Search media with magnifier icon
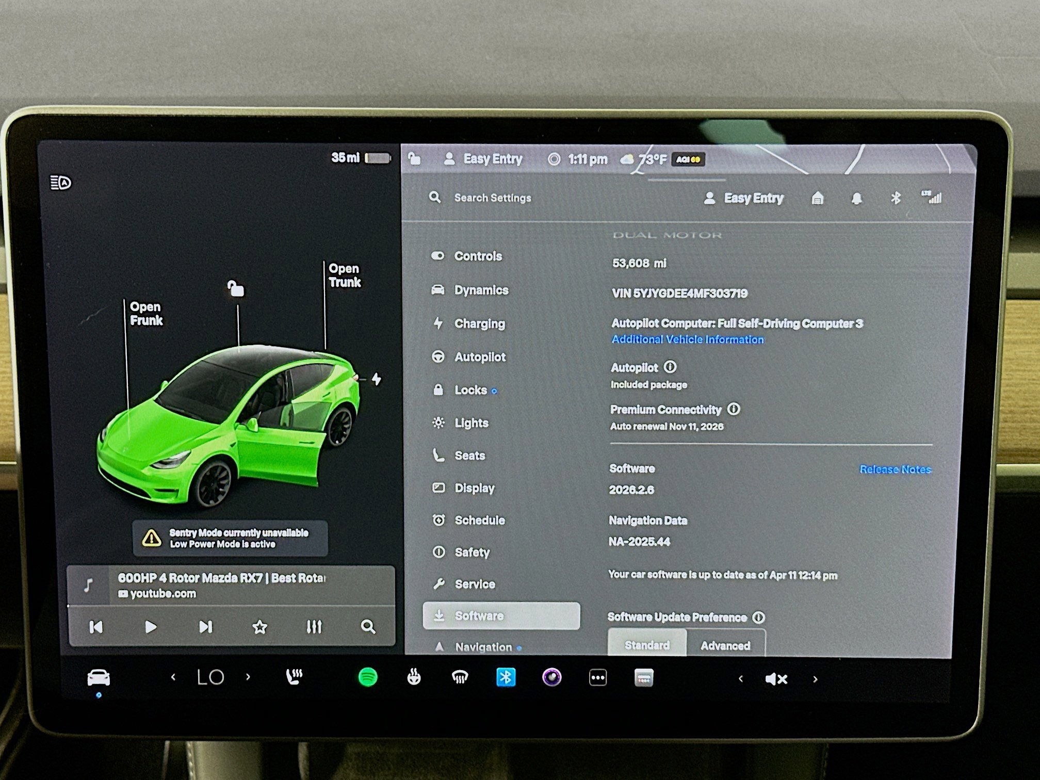The width and height of the screenshot is (1040, 780). (x=368, y=627)
